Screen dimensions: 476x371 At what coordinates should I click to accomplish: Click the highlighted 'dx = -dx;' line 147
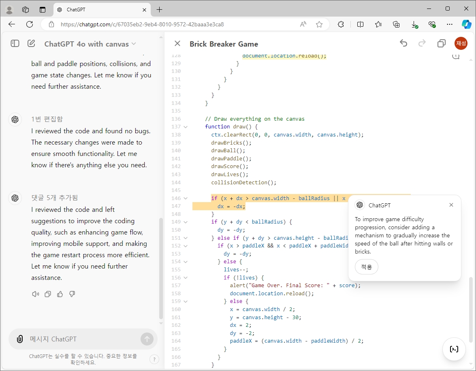pos(231,207)
